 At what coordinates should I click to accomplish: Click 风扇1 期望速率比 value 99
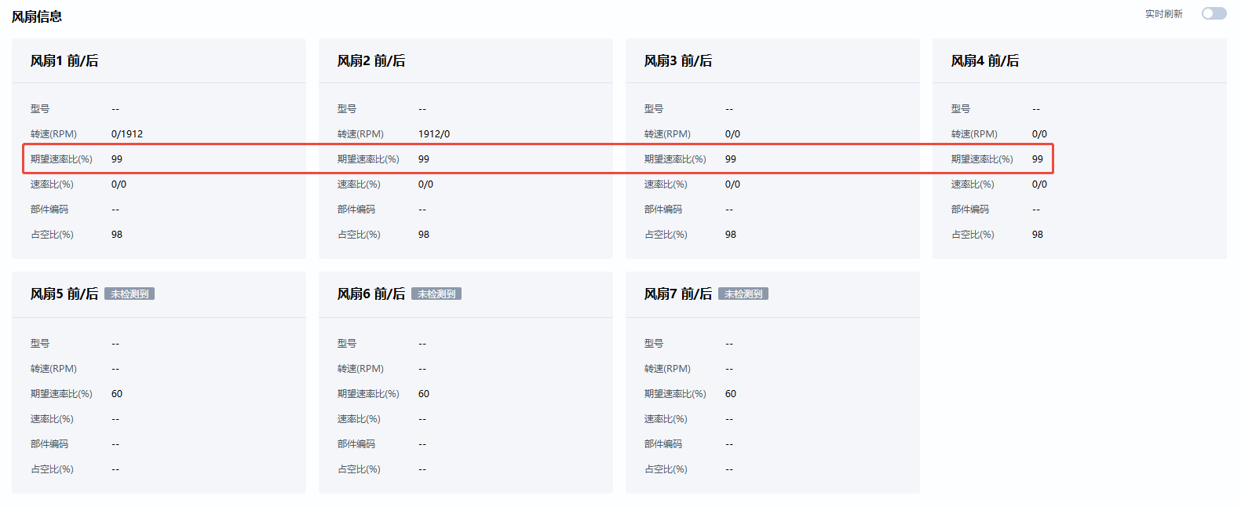point(117,159)
